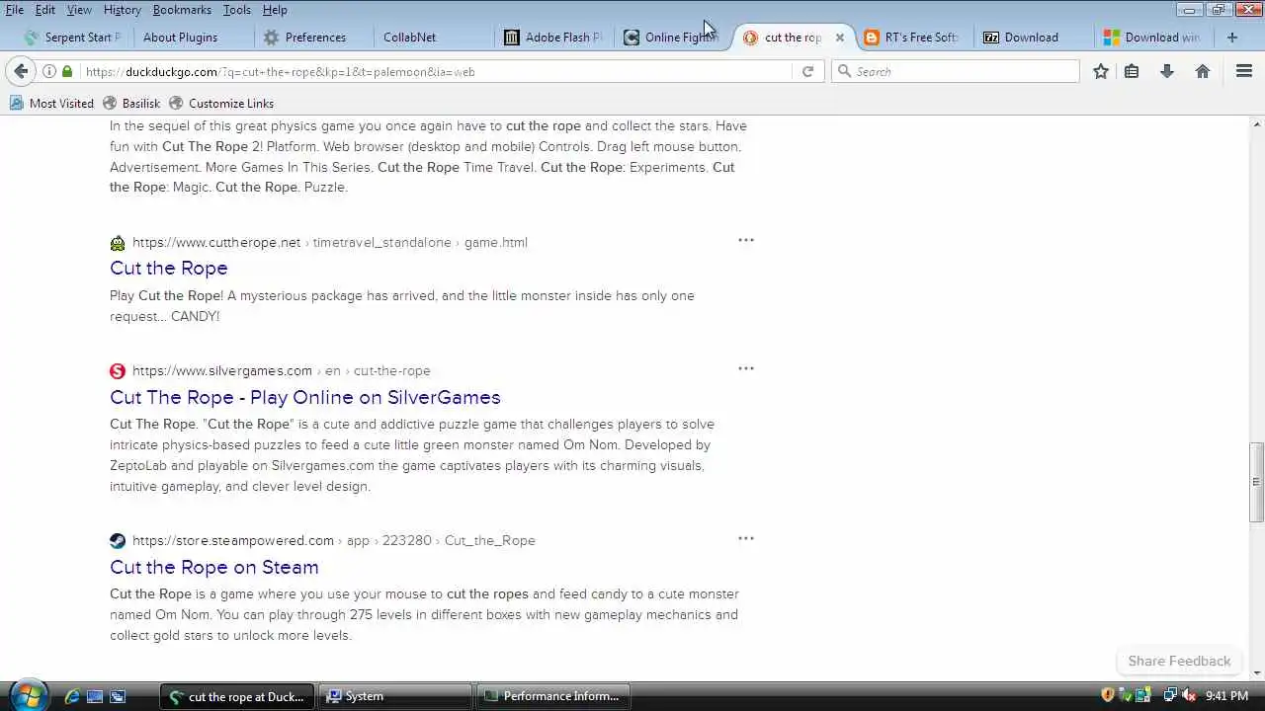The image size is (1265, 711).
Task: Click the cuttherope.net green favicon
Action: point(118,243)
